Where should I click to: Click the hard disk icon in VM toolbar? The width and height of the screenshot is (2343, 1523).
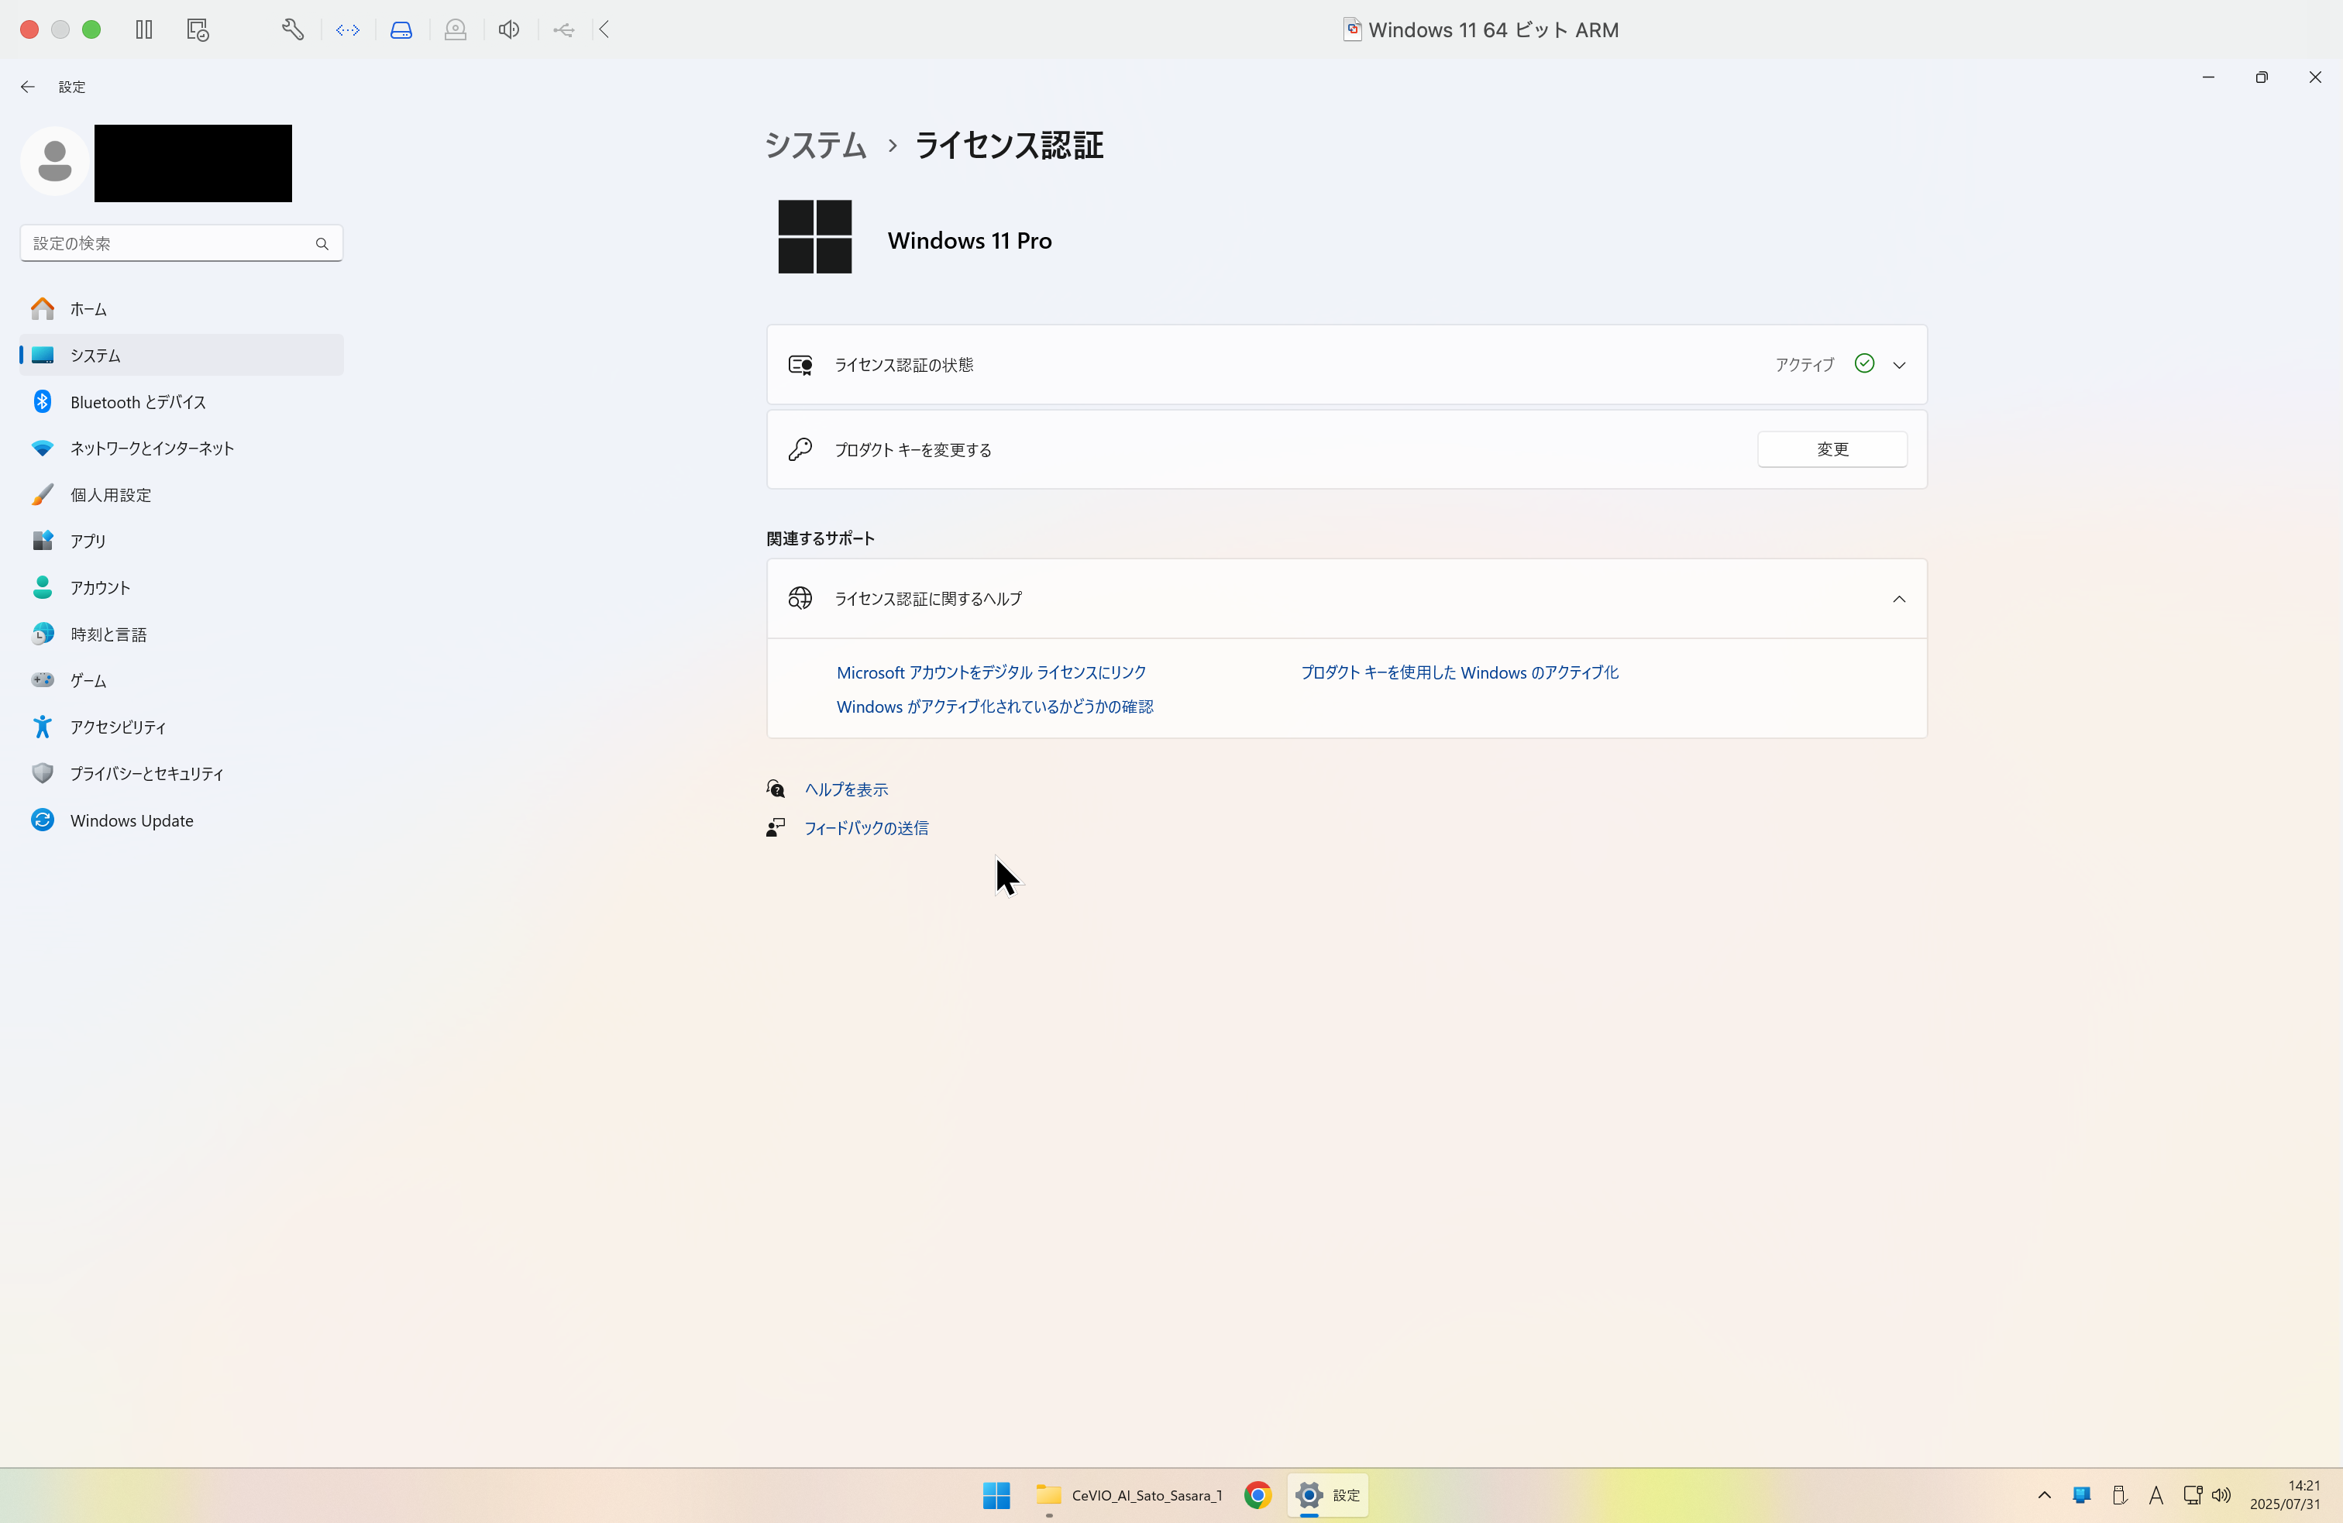coord(401,29)
